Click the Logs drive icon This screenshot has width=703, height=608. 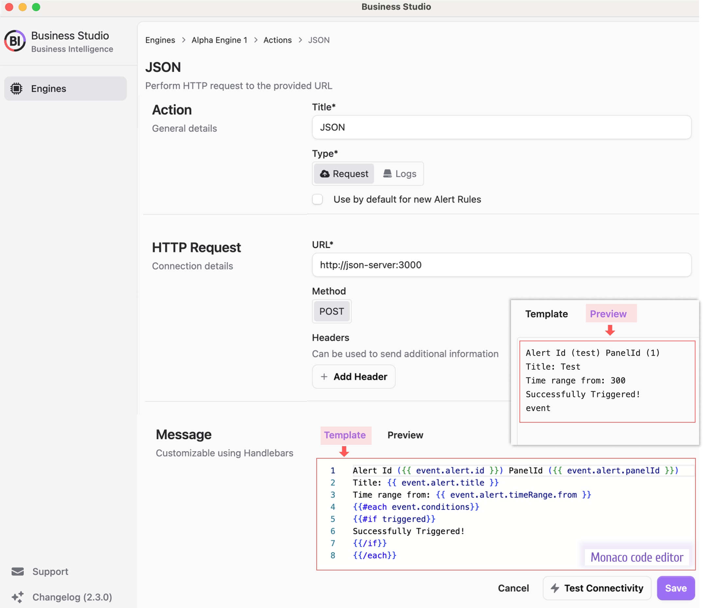tap(387, 174)
